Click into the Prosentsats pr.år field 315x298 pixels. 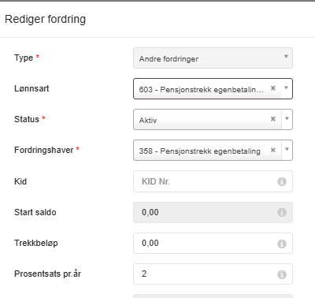213,274
